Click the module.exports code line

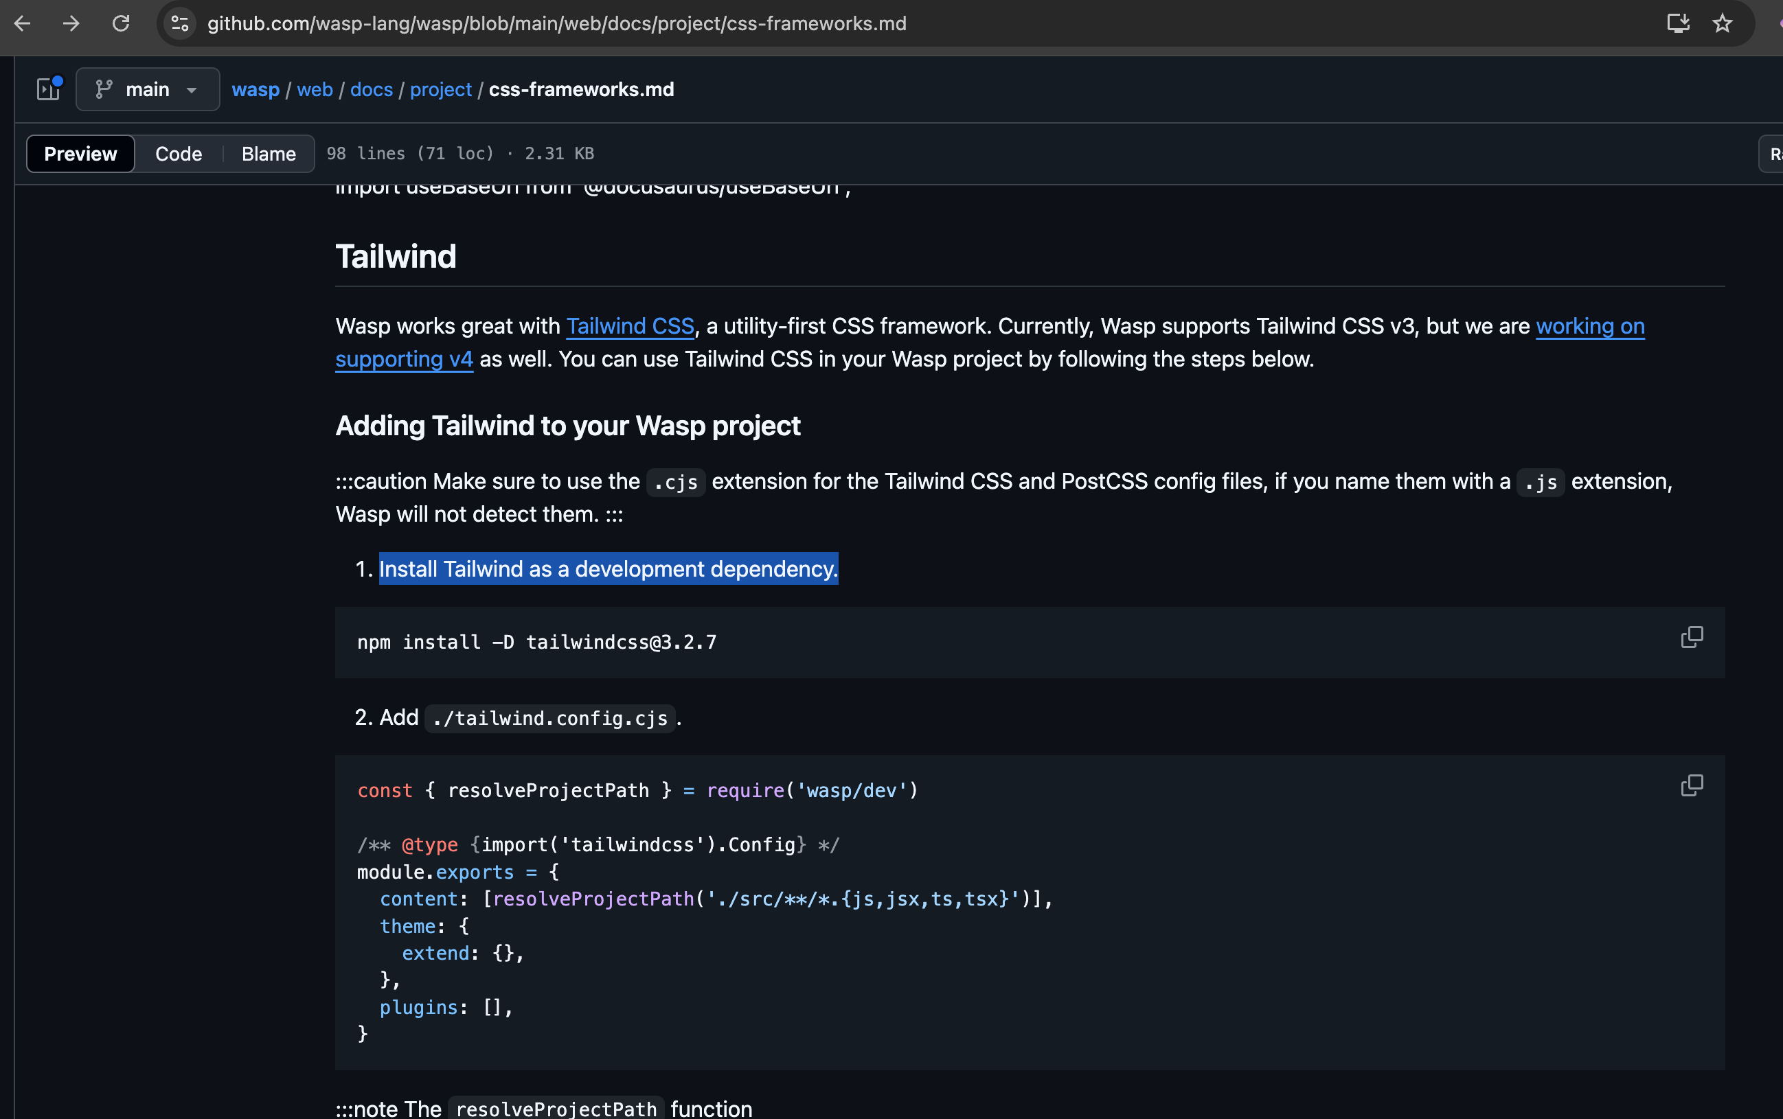coord(458,873)
